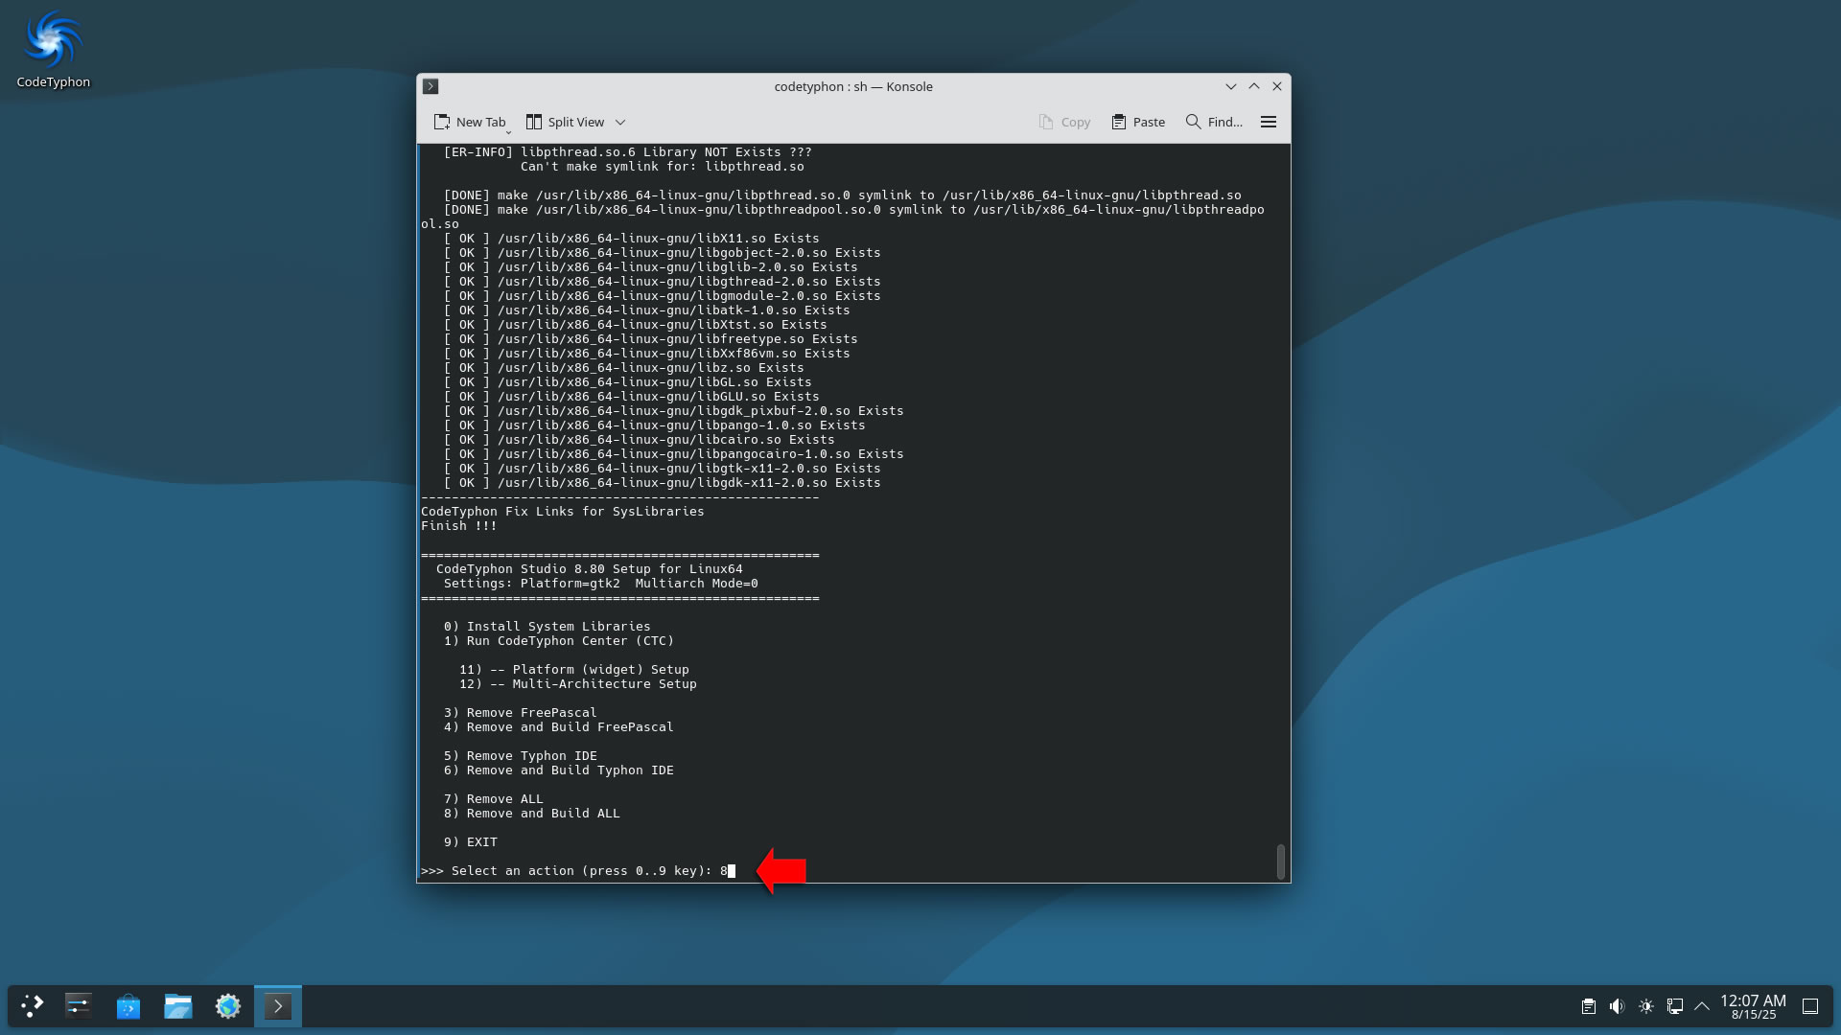Open the KDE application launcher
This screenshot has height=1035, width=1841.
(x=33, y=1006)
